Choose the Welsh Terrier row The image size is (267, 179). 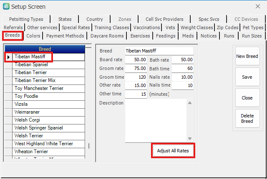point(48,136)
